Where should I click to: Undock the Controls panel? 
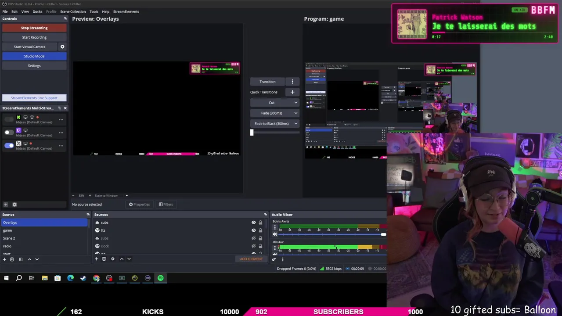tap(65, 18)
